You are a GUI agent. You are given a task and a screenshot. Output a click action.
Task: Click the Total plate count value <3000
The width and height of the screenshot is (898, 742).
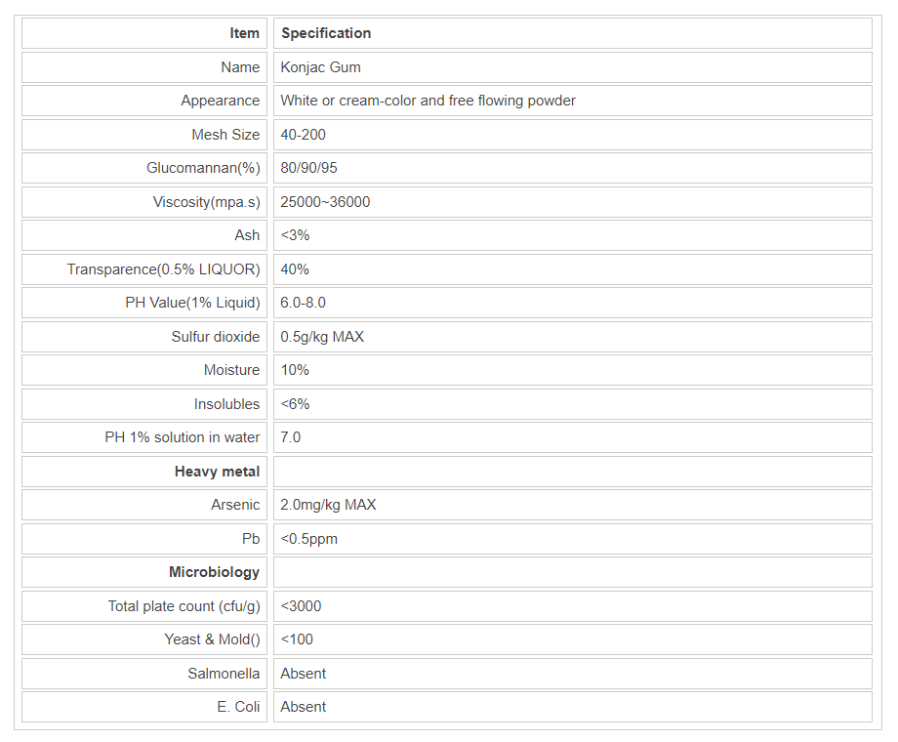click(301, 606)
